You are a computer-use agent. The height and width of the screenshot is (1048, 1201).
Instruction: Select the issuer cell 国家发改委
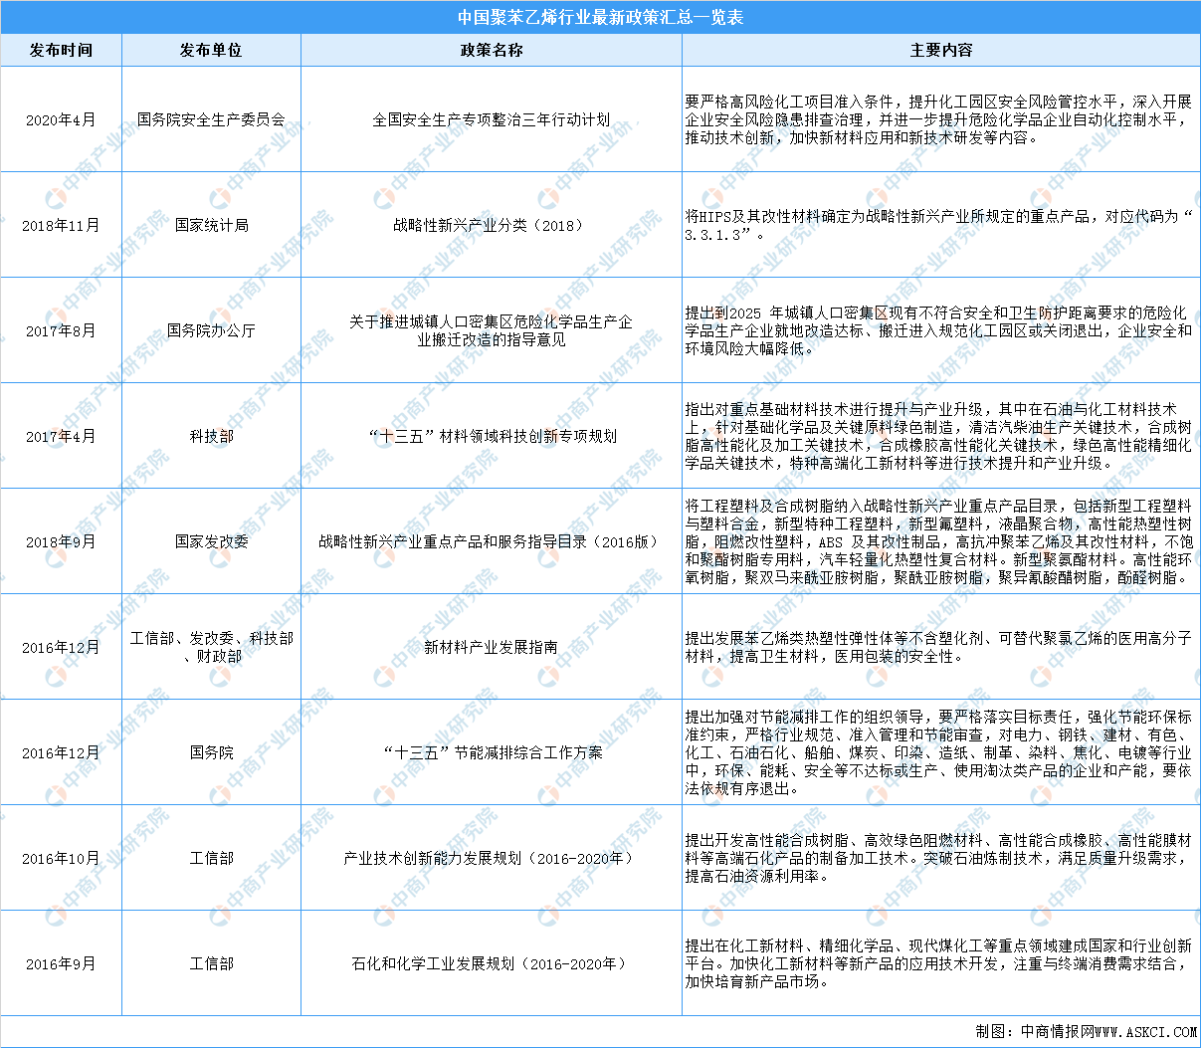(211, 541)
